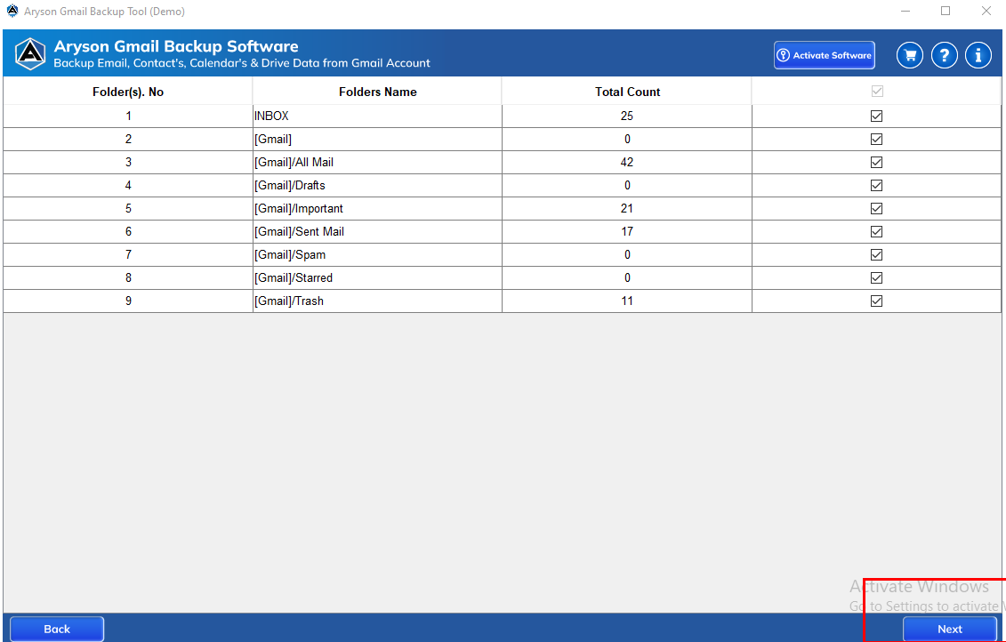Viewport: 1006px width, 642px height.
Task: Open the info about icon
Action: (x=978, y=56)
